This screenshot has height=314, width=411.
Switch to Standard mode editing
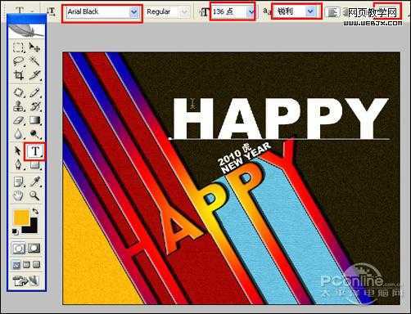tap(18, 249)
